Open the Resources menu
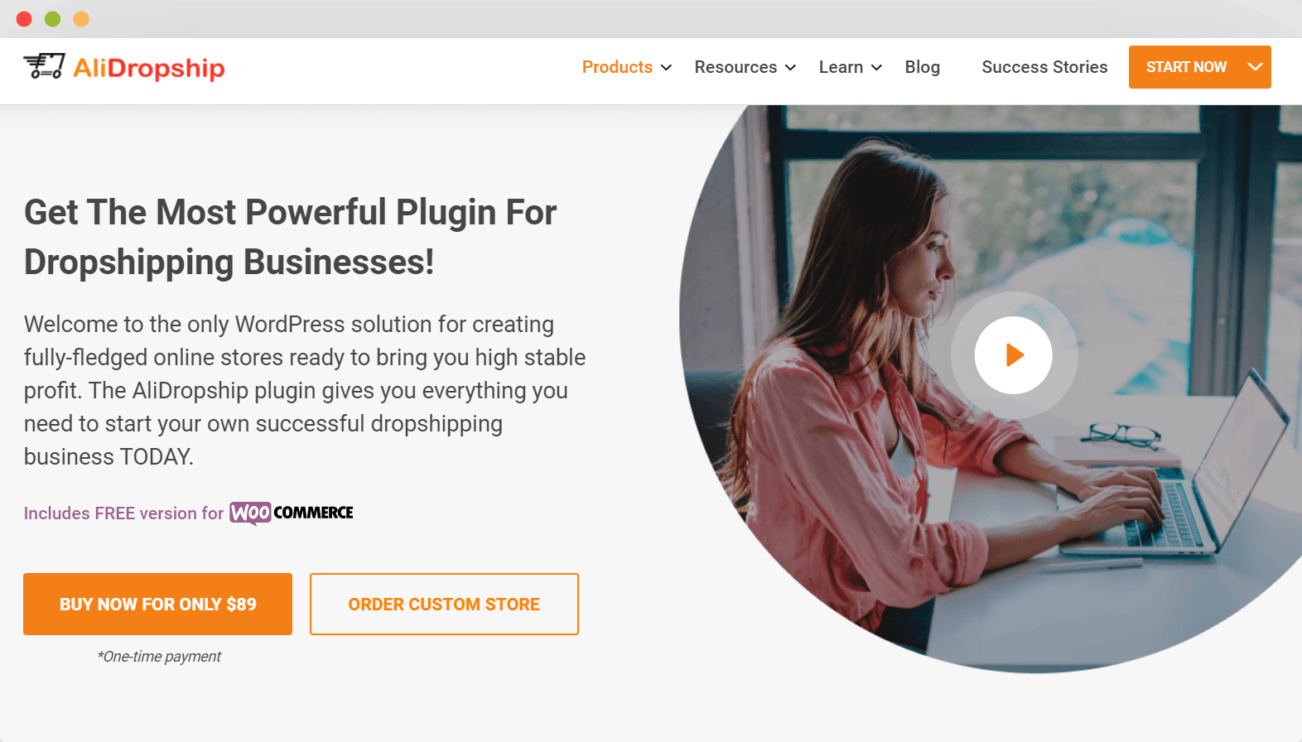 pos(735,67)
